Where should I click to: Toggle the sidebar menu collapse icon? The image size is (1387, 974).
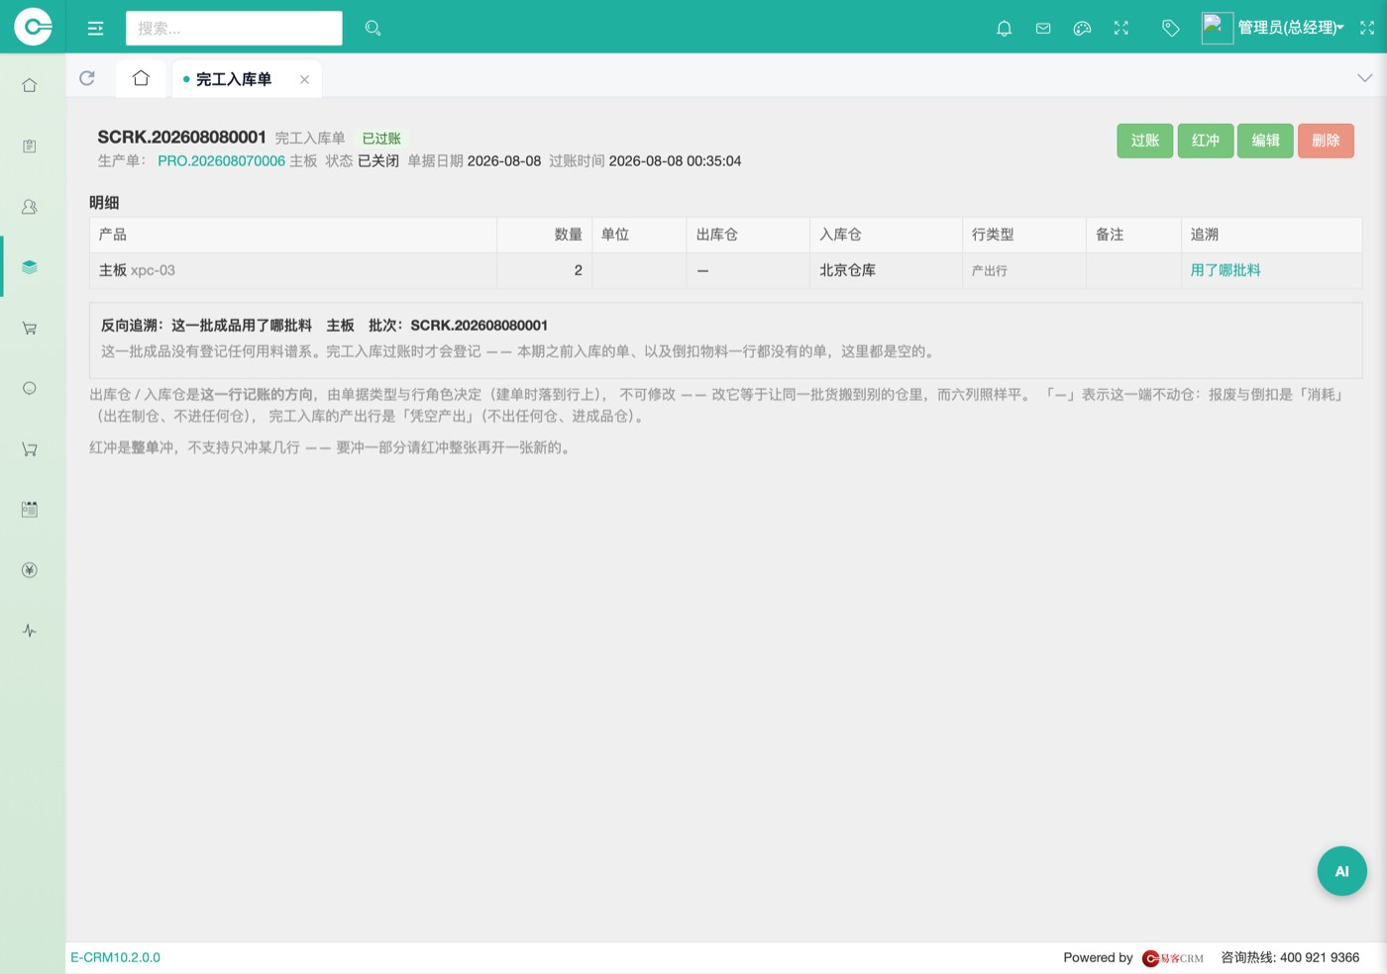(x=96, y=29)
